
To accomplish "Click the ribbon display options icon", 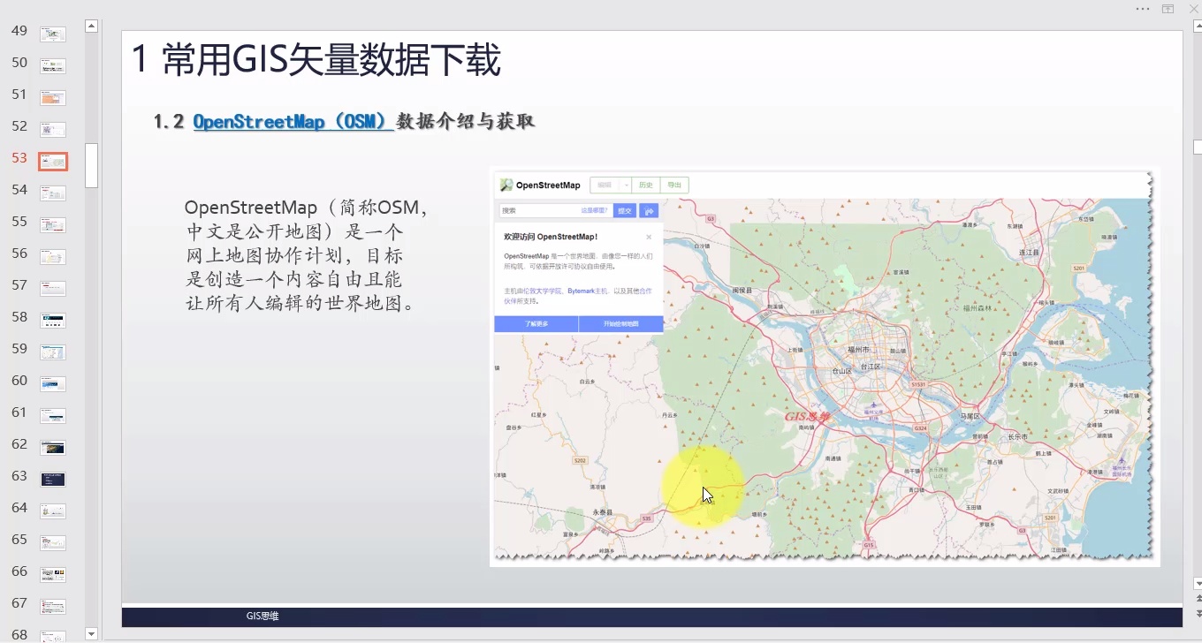I will (x=1168, y=9).
